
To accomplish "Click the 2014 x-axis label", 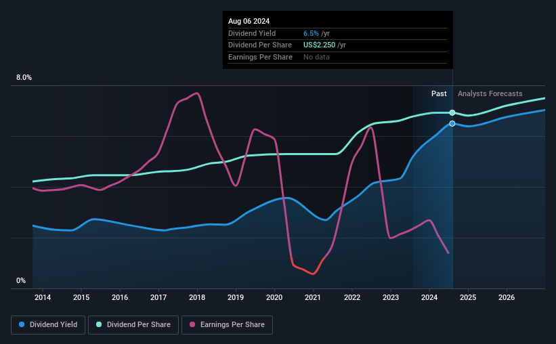I will pyautogui.click(x=43, y=297).
